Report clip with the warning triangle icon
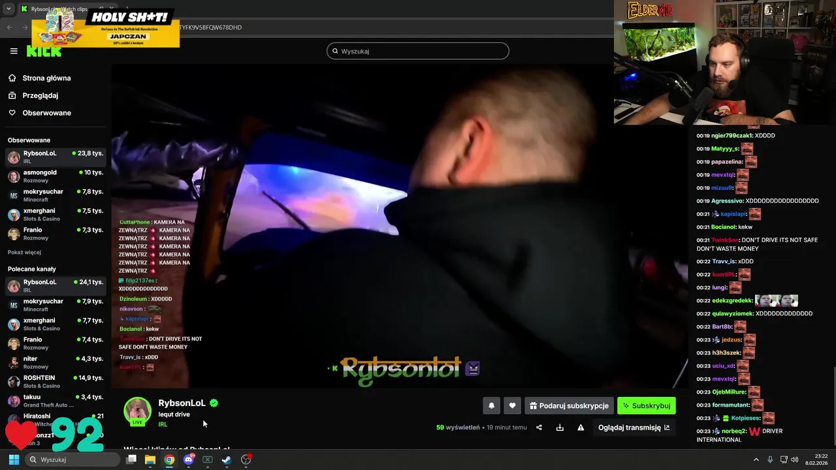The height and width of the screenshot is (470, 836). (581, 428)
